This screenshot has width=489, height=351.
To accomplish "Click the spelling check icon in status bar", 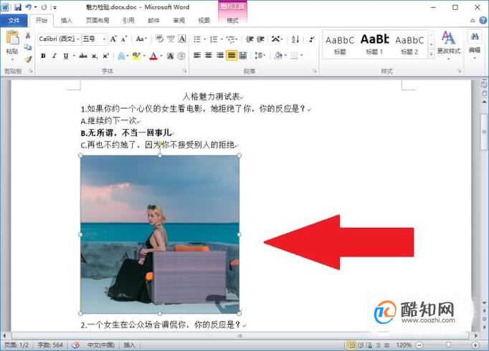I will (x=75, y=345).
